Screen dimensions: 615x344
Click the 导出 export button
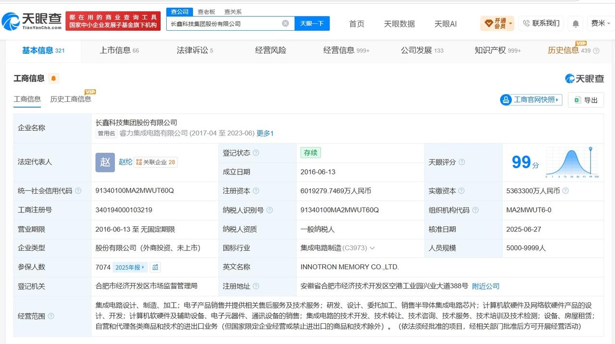point(586,99)
